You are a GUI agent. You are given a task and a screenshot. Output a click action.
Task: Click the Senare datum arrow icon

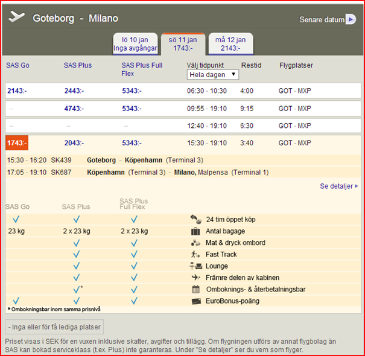click(x=351, y=19)
